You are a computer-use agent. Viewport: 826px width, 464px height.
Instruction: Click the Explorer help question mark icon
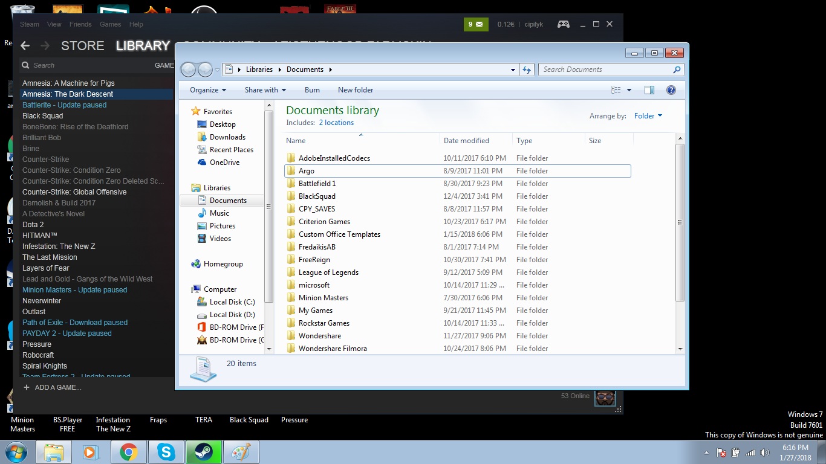point(671,90)
